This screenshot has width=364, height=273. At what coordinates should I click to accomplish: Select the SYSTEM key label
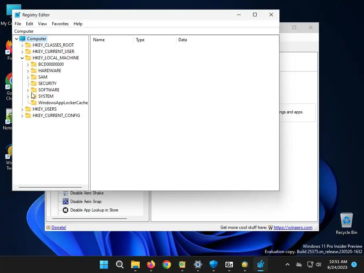(46, 96)
